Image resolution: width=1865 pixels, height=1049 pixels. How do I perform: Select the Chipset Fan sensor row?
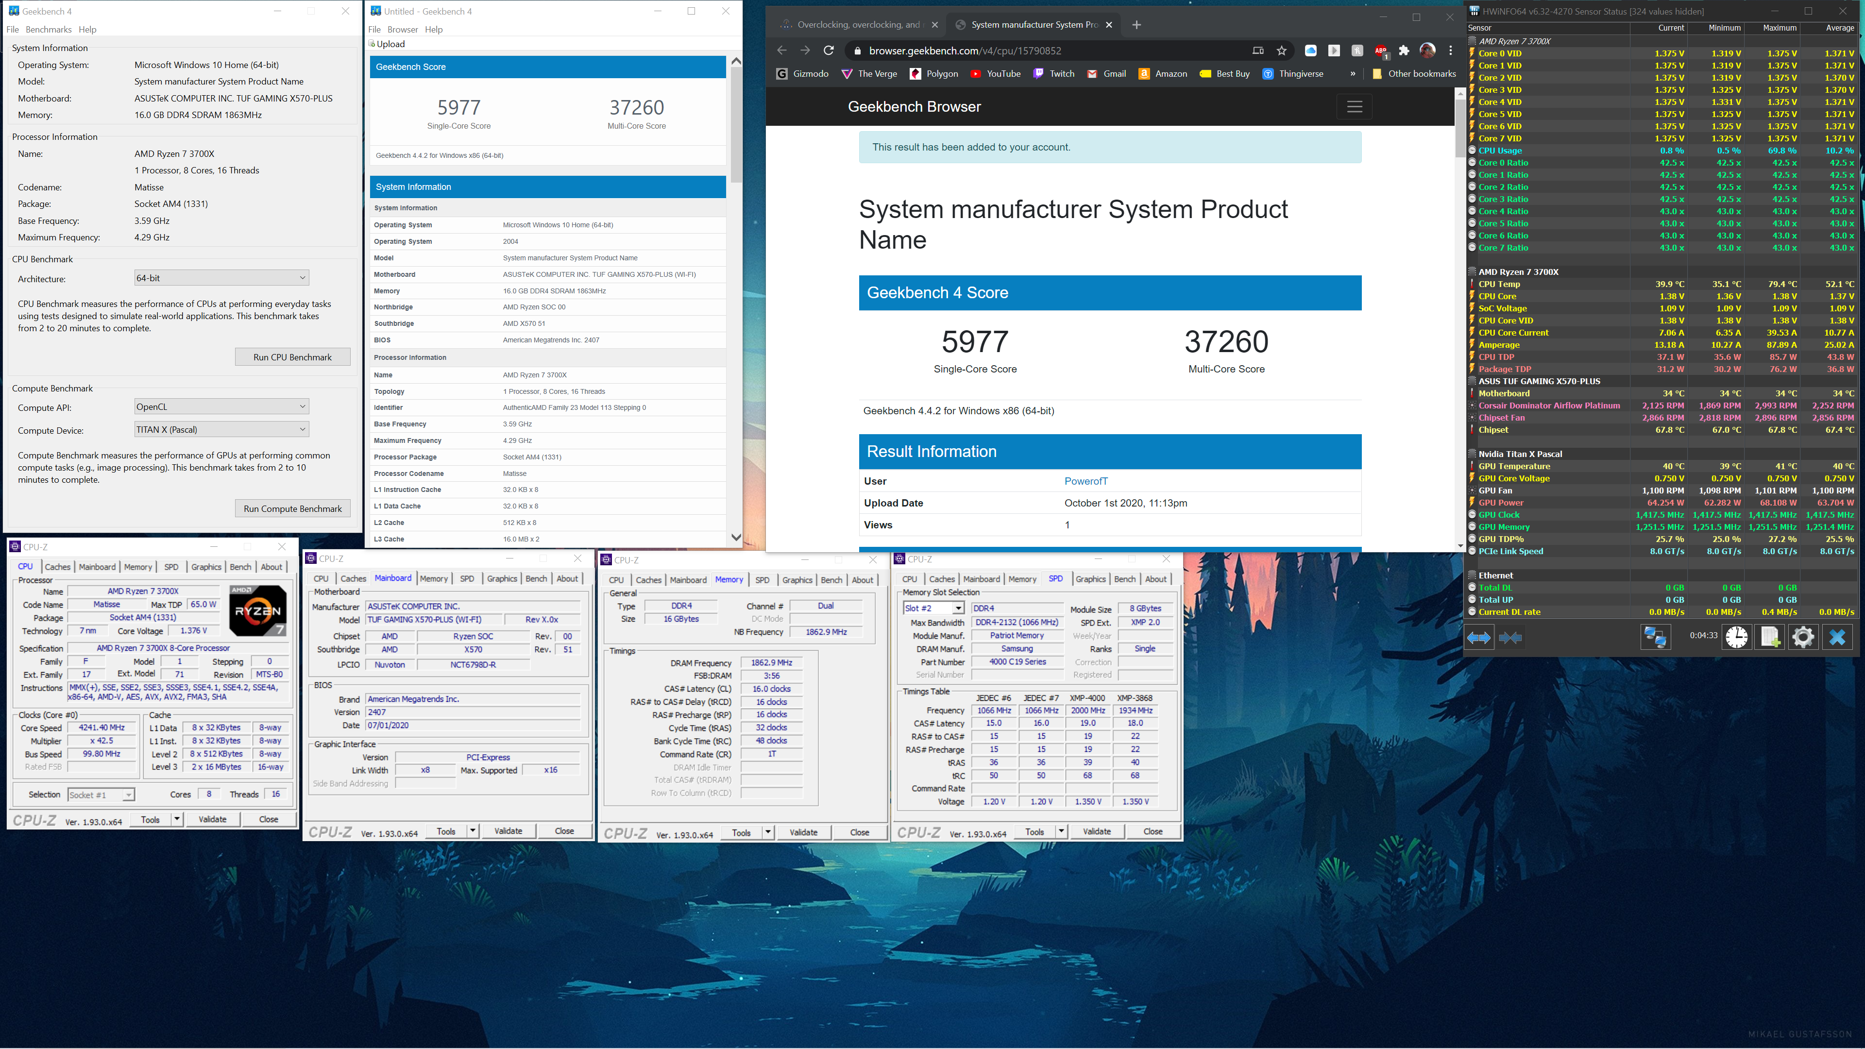(1662, 418)
